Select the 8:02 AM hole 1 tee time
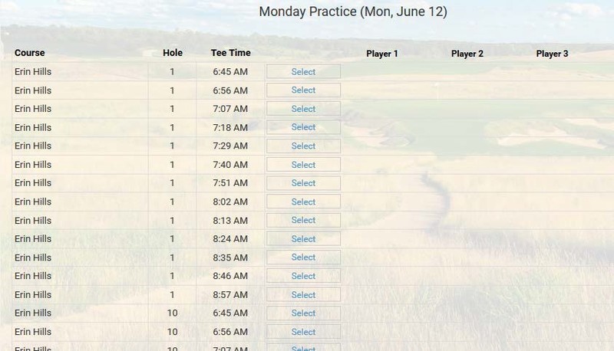 303,202
